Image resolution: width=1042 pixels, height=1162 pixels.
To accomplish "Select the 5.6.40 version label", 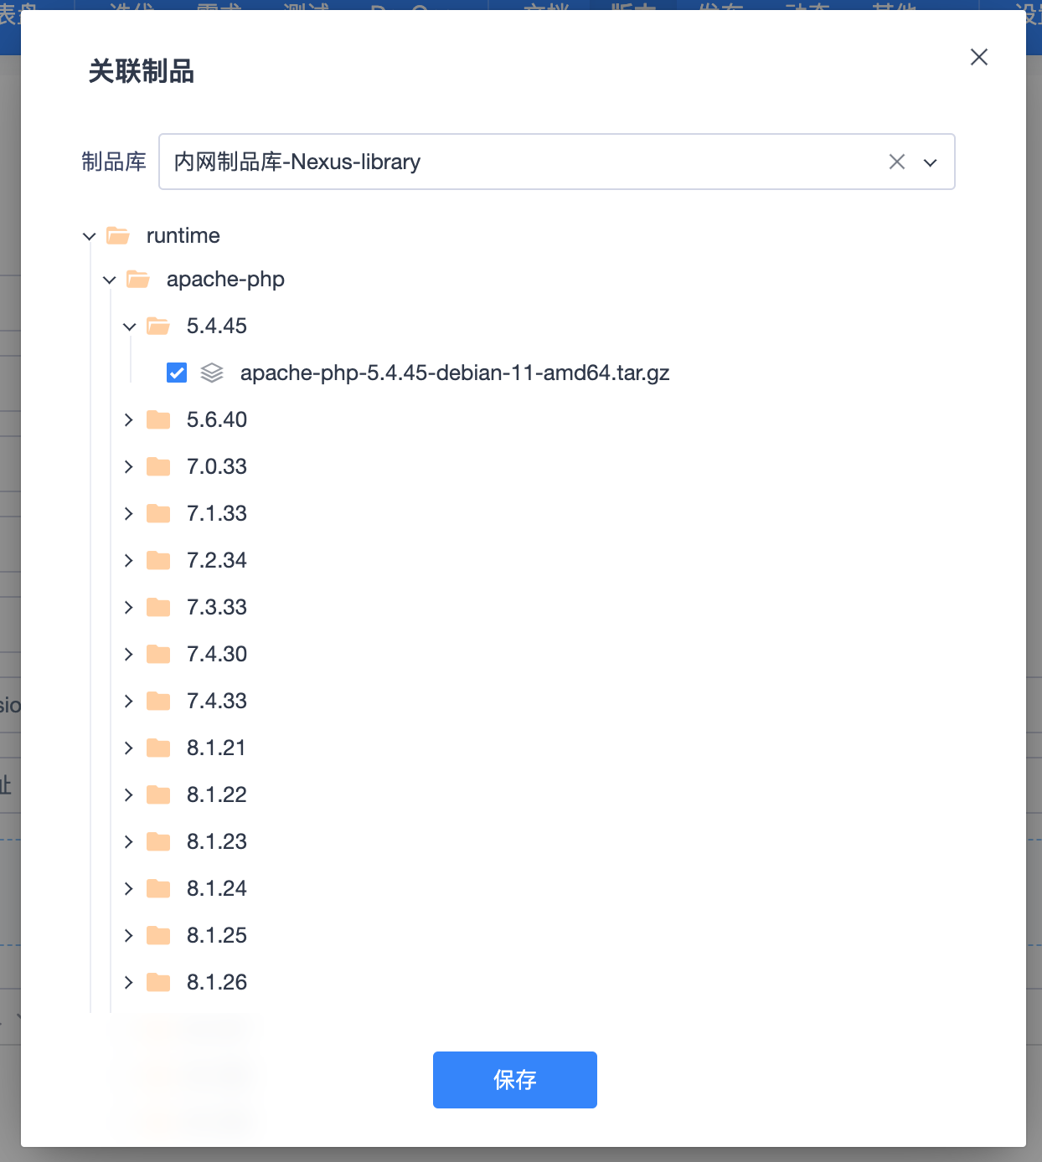I will coord(217,419).
